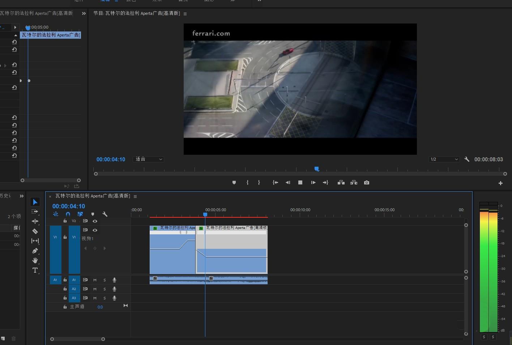Open the program monitor panel menu

tap(185, 14)
